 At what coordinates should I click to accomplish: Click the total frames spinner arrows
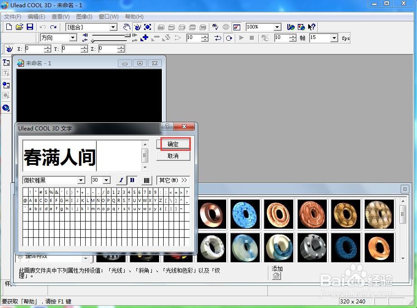point(292,38)
